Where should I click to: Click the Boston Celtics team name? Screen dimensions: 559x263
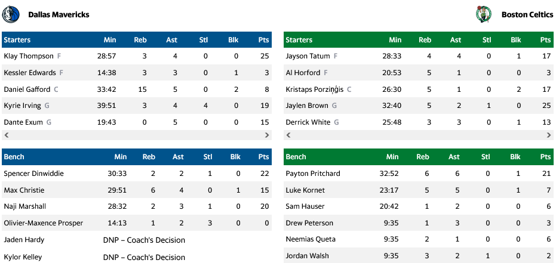(x=526, y=14)
